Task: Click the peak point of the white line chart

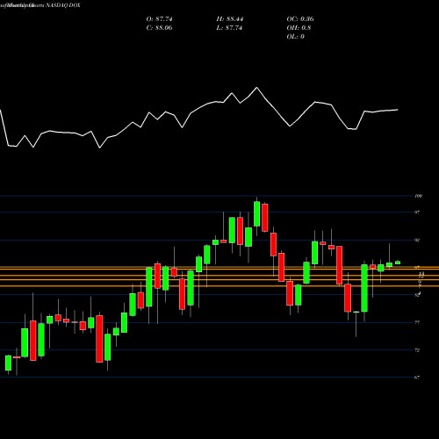Action: pyautogui.click(x=257, y=88)
